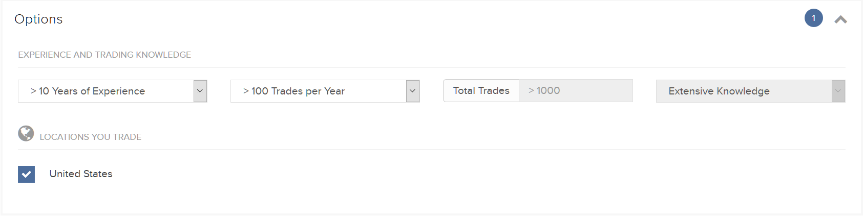Select the '> 100 Trades per Year' text
The width and height of the screenshot is (864, 217).
[294, 91]
